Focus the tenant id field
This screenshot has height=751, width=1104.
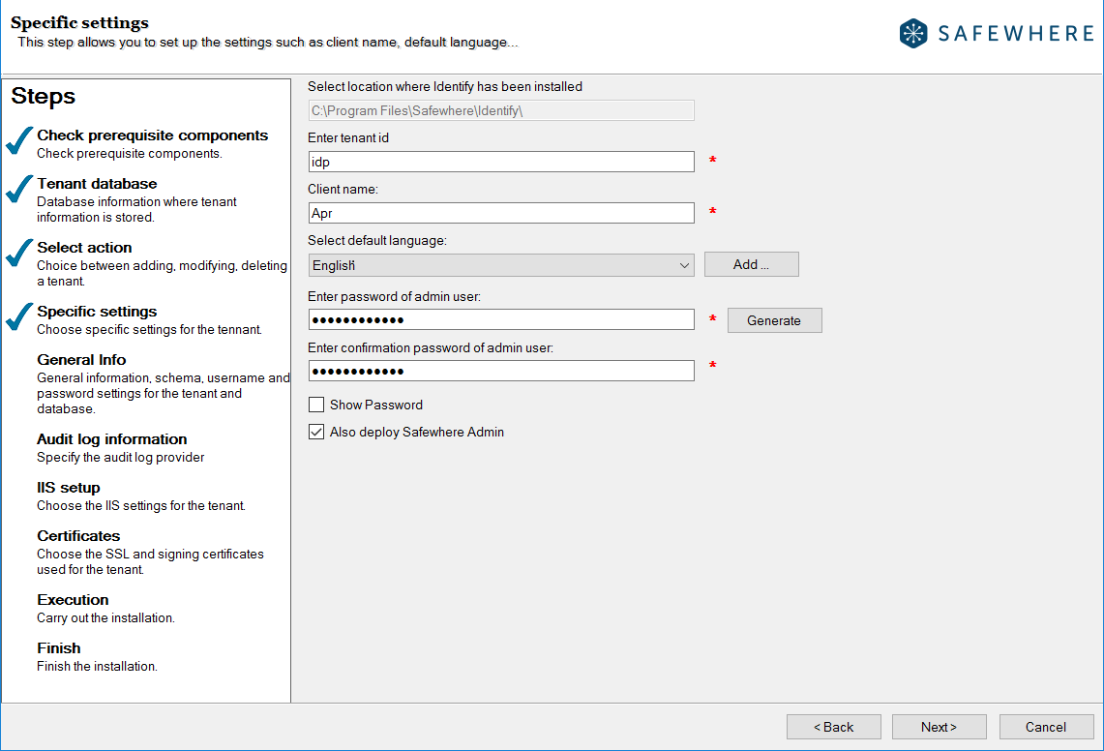pos(501,162)
